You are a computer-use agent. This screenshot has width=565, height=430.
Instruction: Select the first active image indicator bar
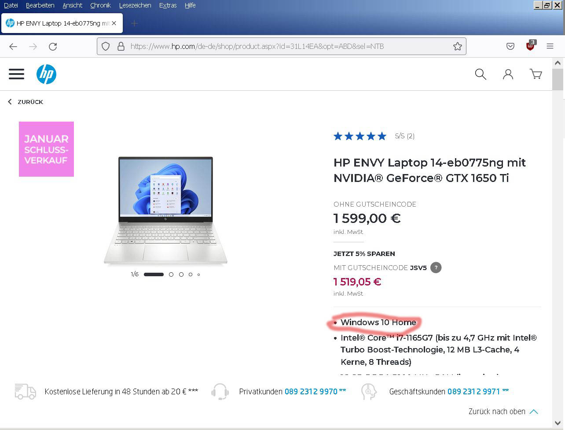tap(154, 274)
